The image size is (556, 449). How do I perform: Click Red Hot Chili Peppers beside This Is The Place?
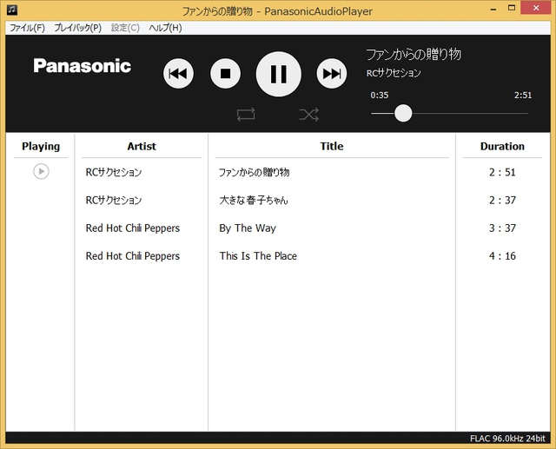(133, 256)
